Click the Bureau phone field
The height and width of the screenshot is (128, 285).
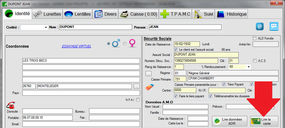pos(114,111)
